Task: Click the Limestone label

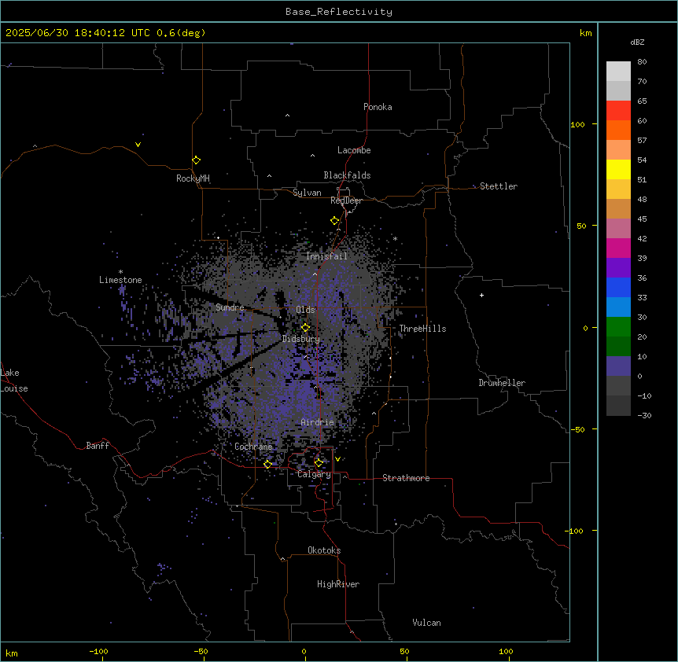Action: 120,280
